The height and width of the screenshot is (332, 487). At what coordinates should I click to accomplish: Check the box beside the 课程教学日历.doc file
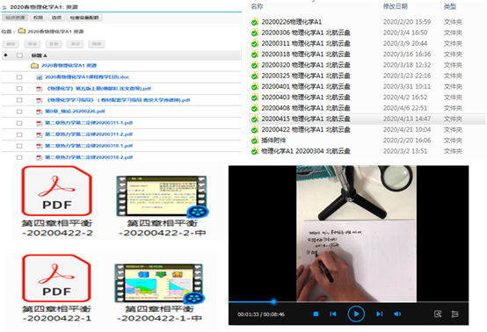[19, 77]
